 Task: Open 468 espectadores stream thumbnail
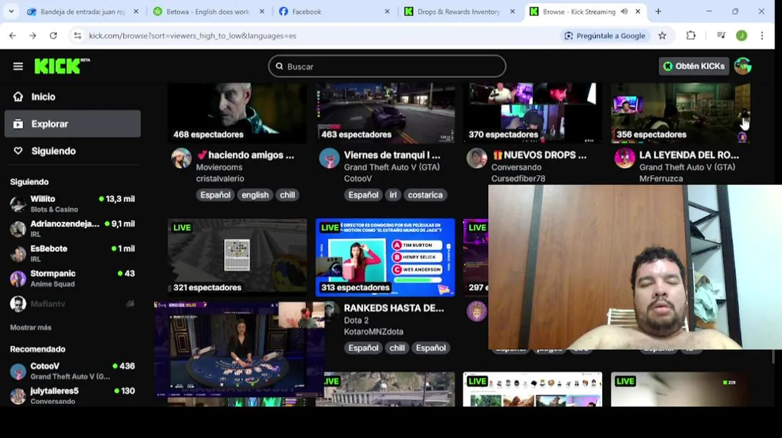237,113
